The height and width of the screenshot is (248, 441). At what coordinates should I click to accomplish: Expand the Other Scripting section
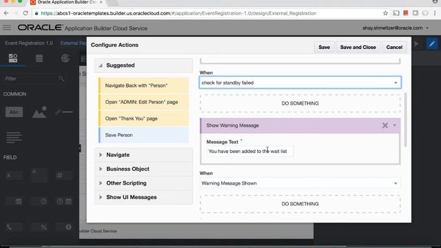pos(143,183)
